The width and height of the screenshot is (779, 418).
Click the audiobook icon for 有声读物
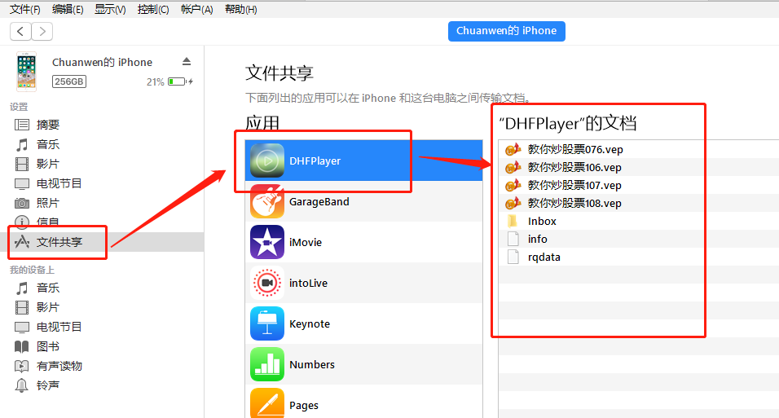coord(22,367)
